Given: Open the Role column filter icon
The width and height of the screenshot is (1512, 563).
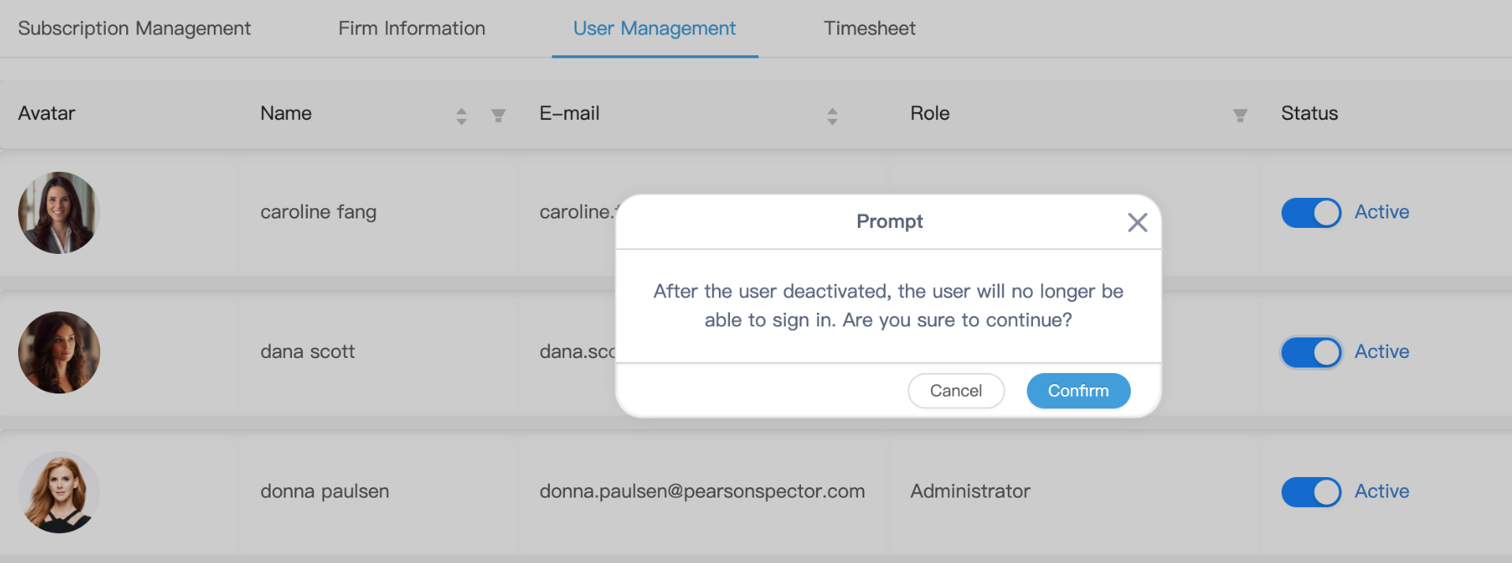Looking at the screenshot, I should (x=1240, y=116).
